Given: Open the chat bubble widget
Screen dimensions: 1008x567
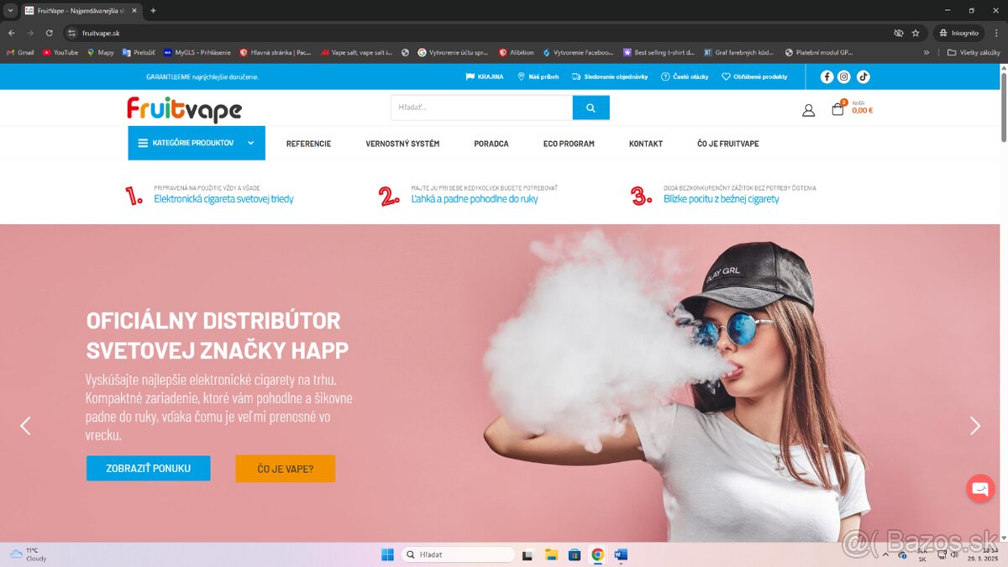Looking at the screenshot, I should click(980, 488).
